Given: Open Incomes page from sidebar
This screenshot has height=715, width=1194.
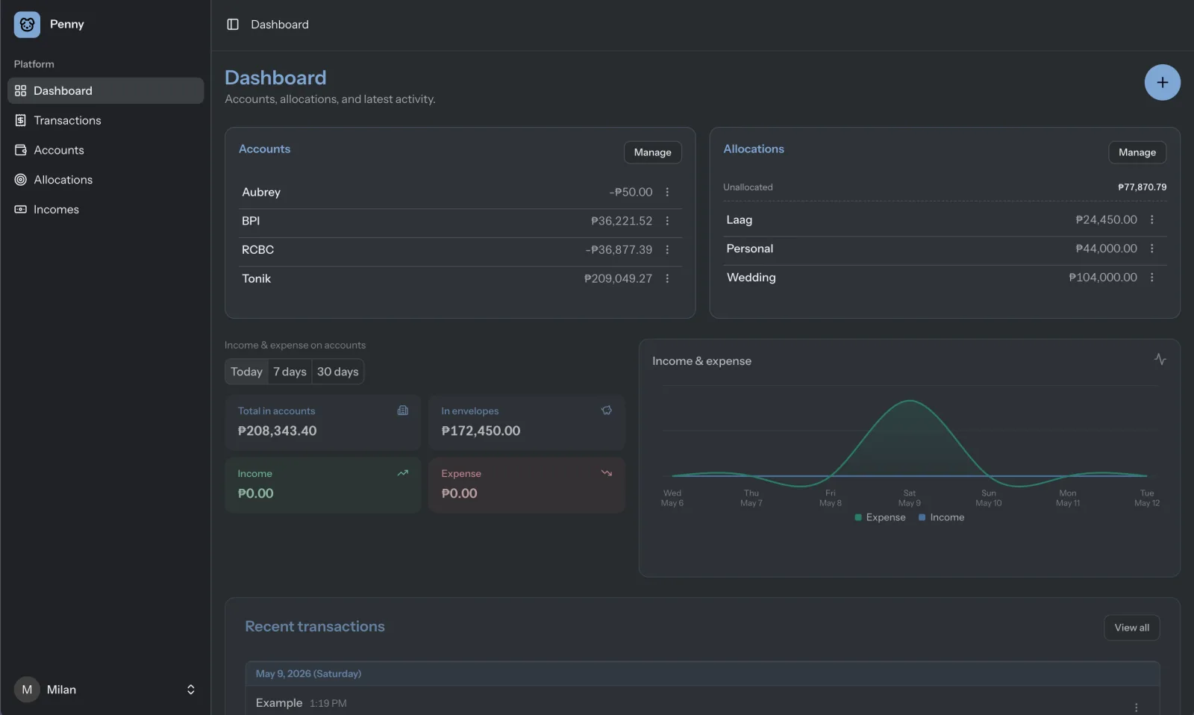Looking at the screenshot, I should click(x=105, y=210).
